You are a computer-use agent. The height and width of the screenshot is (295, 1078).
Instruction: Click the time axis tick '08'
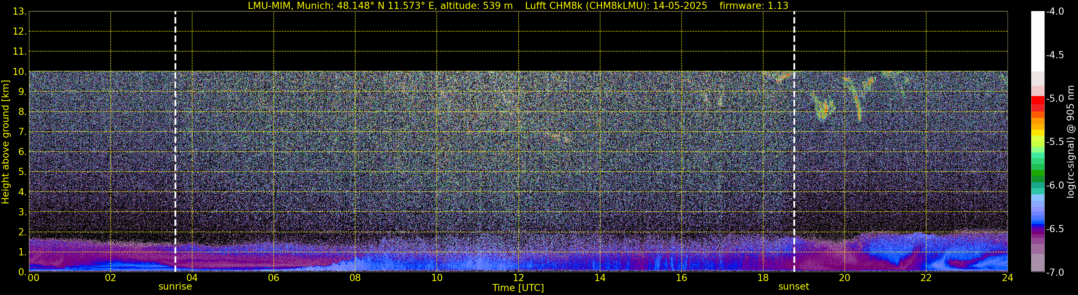[x=355, y=278]
